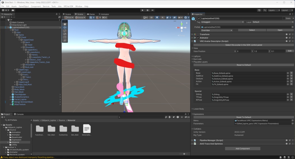Select the Rect tool in Scene toolbar

[x=65, y=37]
